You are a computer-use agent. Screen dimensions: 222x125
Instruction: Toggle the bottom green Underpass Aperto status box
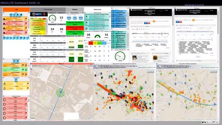click(x=75, y=33)
